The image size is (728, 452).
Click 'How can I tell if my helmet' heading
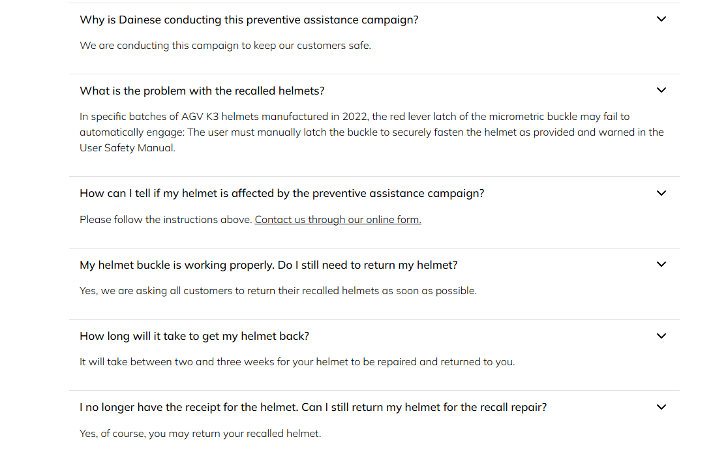tap(282, 193)
